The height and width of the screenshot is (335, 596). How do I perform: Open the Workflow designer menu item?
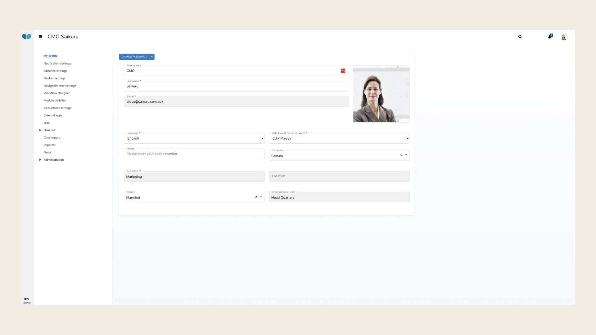tap(56, 93)
